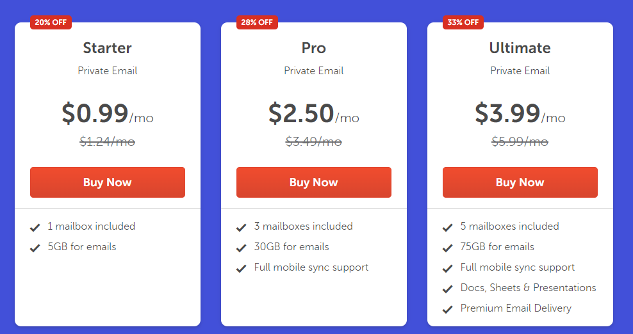Click the 33% OFF badge
633x334 pixels.
tap(463, 22)
